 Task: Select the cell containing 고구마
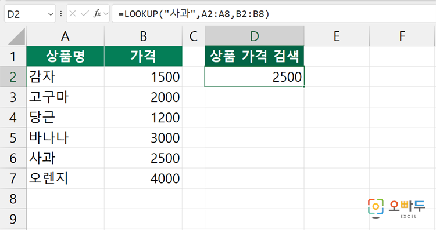tap(65, 97)
